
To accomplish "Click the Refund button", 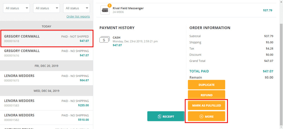I will [206, 95].
